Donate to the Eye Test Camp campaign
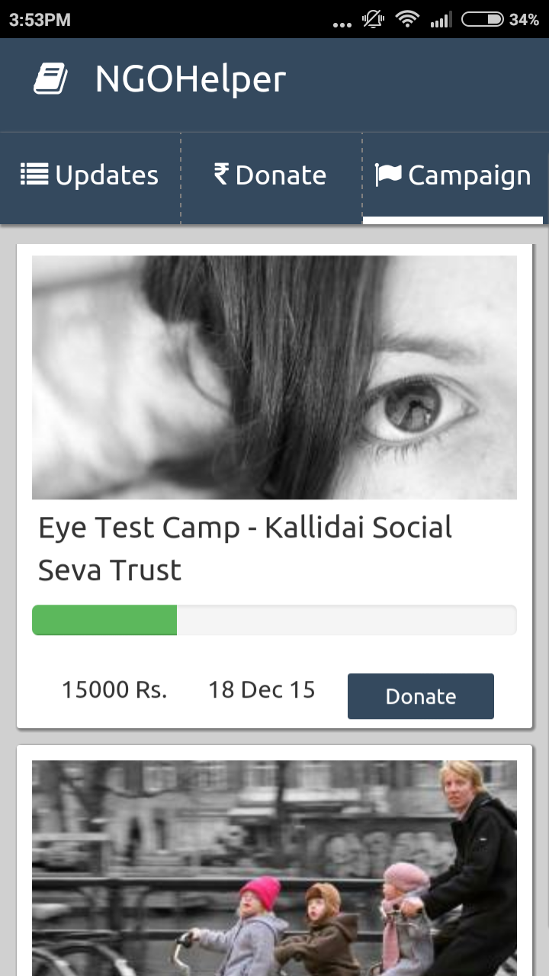Viewport: 549px width, 976px height. [x=421, y=696]
